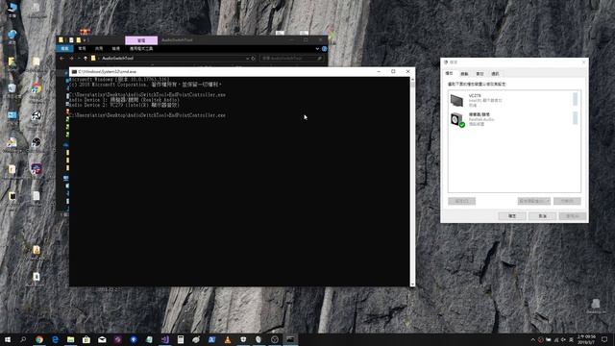Open File Explorer from the taskbar
Screen dimensions: 615x346
tap(70, 339)
